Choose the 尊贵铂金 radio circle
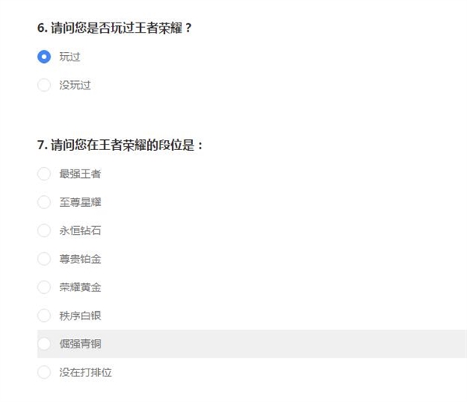Viewport: 467px width, 402px height. tap(44, 259)
